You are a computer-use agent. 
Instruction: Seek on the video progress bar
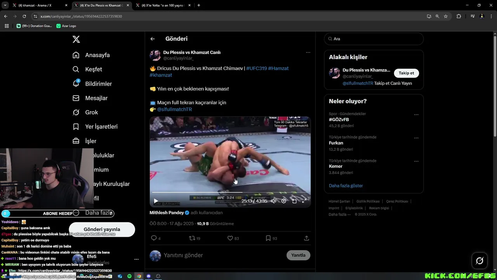point(230,192)
